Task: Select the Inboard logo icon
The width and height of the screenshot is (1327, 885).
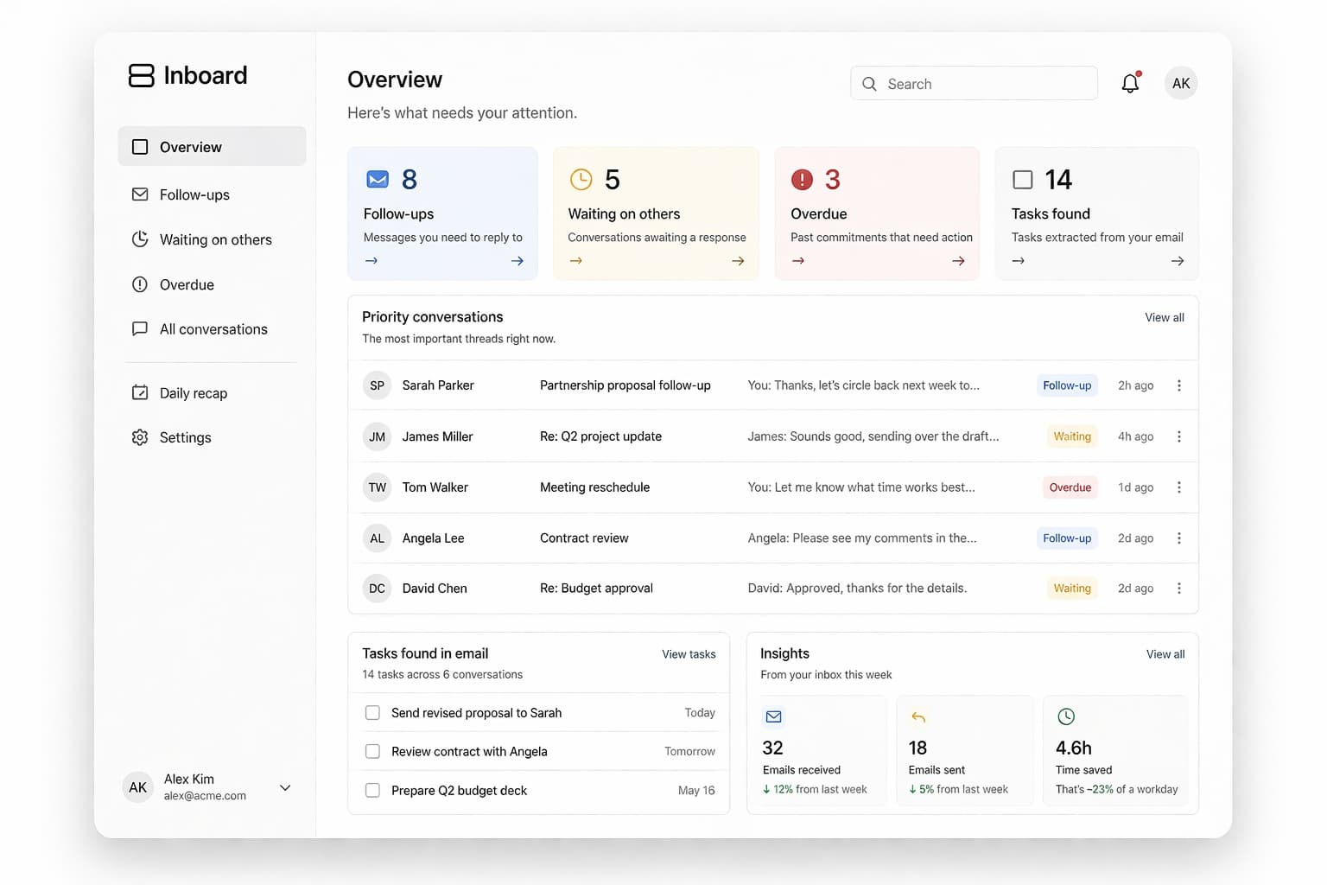Action: tap(140, 75)
